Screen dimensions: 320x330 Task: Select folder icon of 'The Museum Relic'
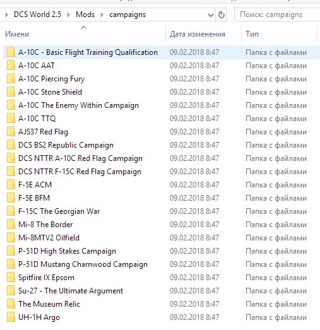(x=11, y=304)
